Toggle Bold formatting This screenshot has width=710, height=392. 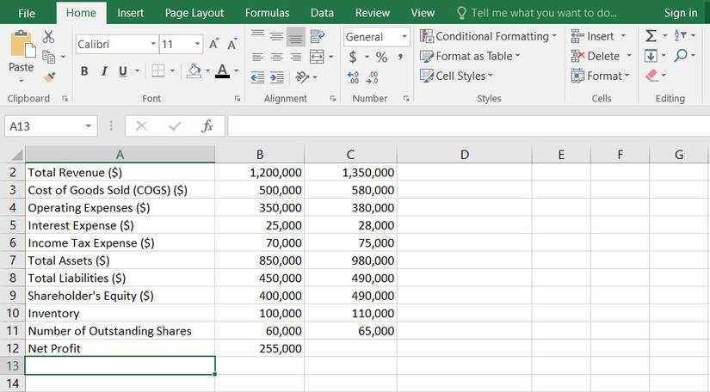tap(86, 70)
